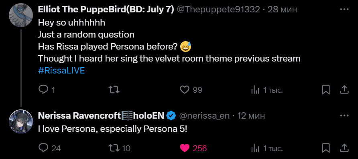Screen dimensions: 358x159
Task: Reply to Nerissa's tweet with 24 comments
Action: pos(43,148)
